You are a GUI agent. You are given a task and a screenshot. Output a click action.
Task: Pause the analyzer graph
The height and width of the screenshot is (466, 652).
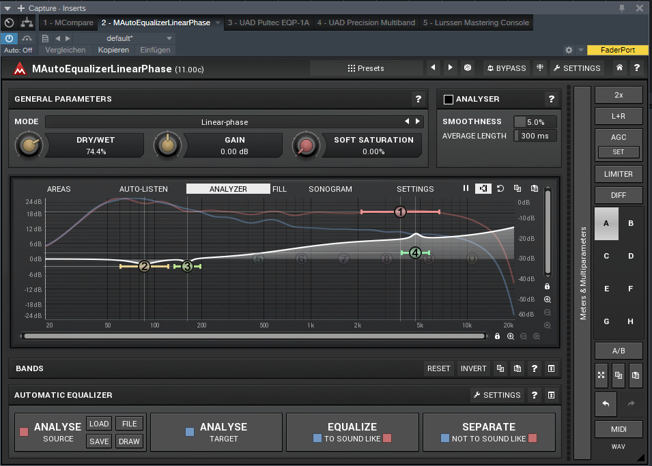(466, 188)
